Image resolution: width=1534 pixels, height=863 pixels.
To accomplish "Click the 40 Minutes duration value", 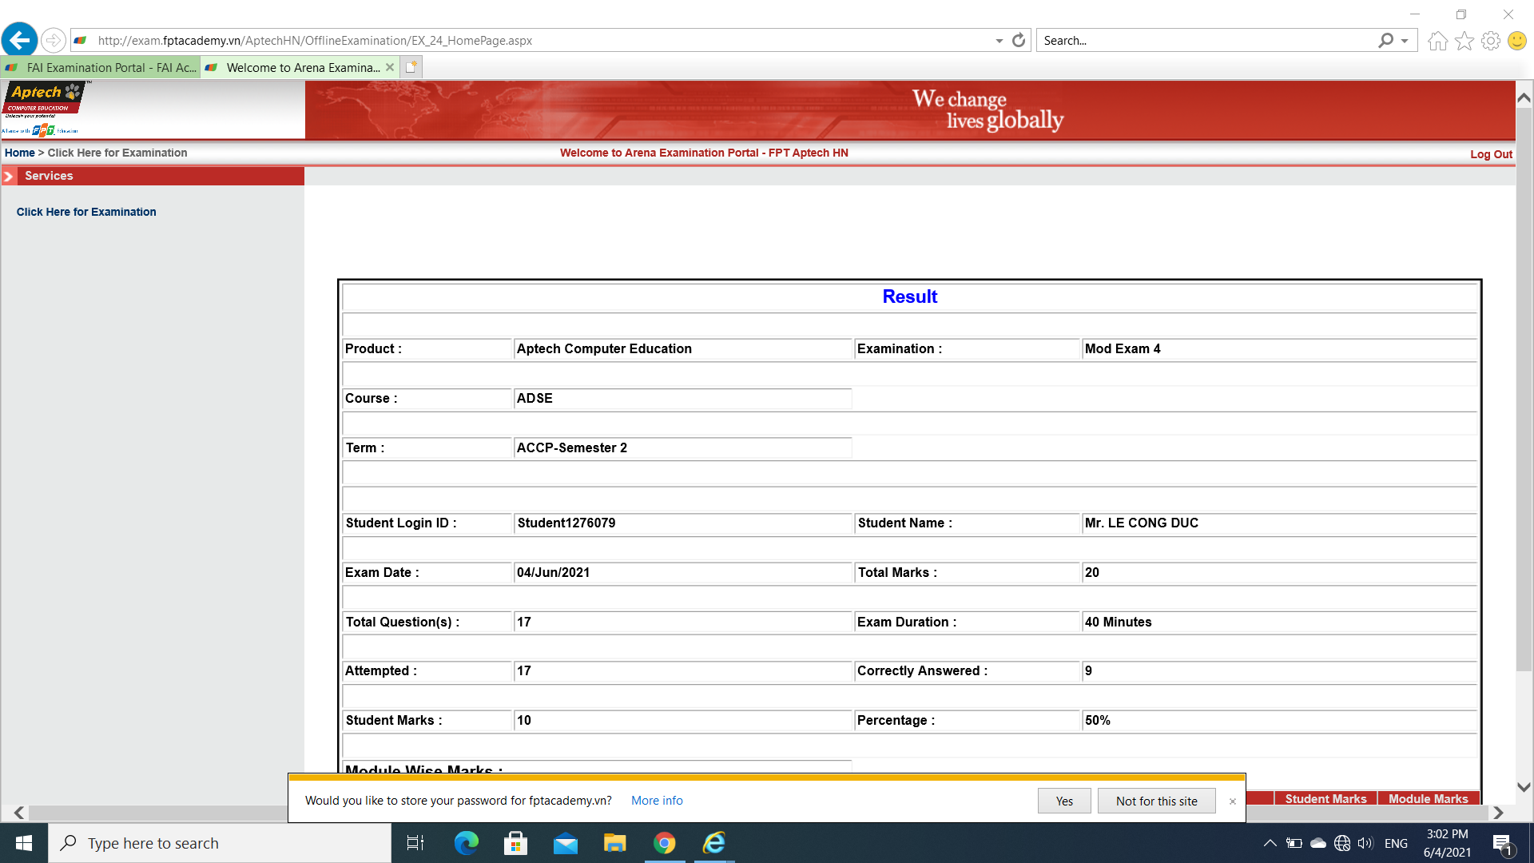I will tap(1119, 622).
